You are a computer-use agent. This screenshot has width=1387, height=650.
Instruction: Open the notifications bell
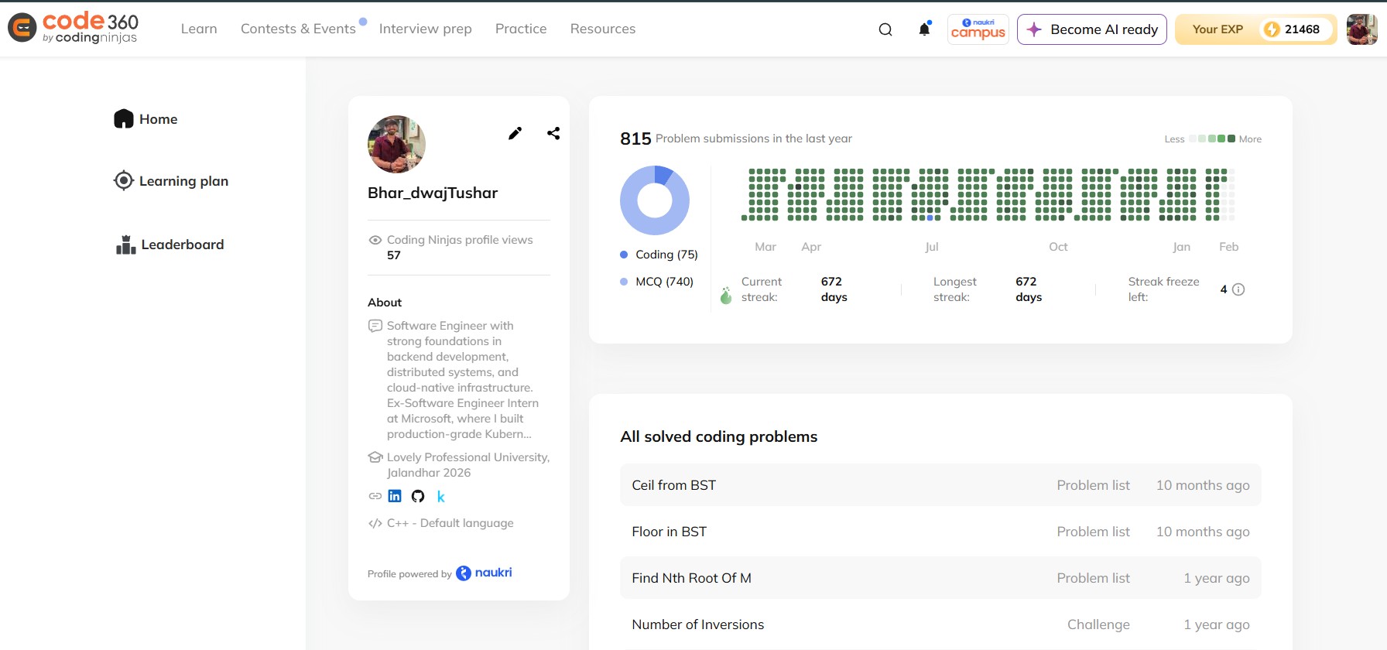pyautogui.click(x=924, y=29)
